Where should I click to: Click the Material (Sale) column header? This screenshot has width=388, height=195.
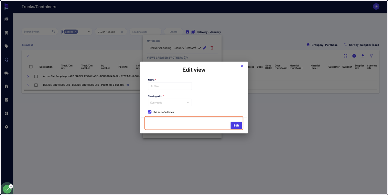315,67
